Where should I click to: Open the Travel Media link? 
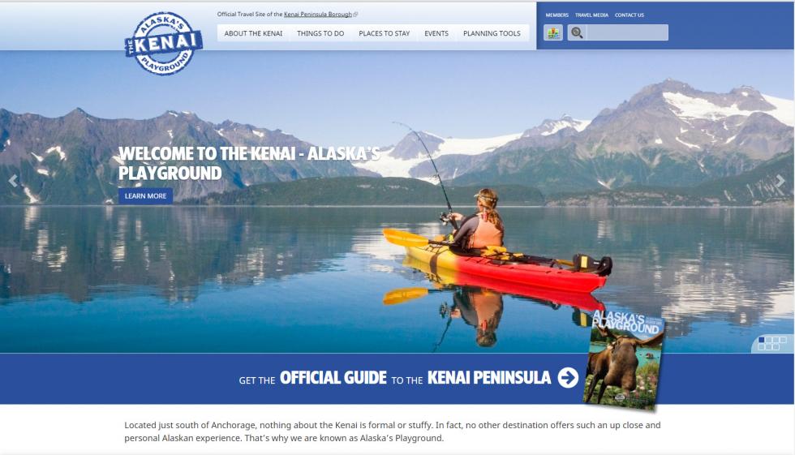point(591,15)
